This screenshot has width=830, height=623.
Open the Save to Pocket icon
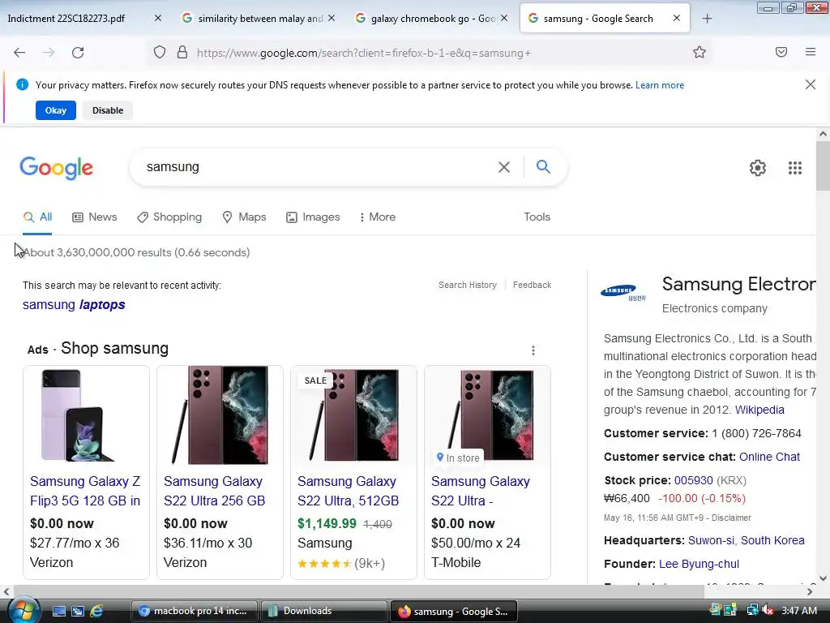[781, 52]
